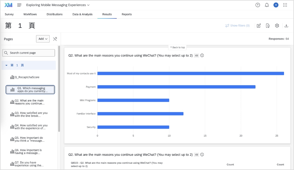This screenshot has width=294, height=170.
Task: Open the app switcher grid icon
Action: [285, 5]
